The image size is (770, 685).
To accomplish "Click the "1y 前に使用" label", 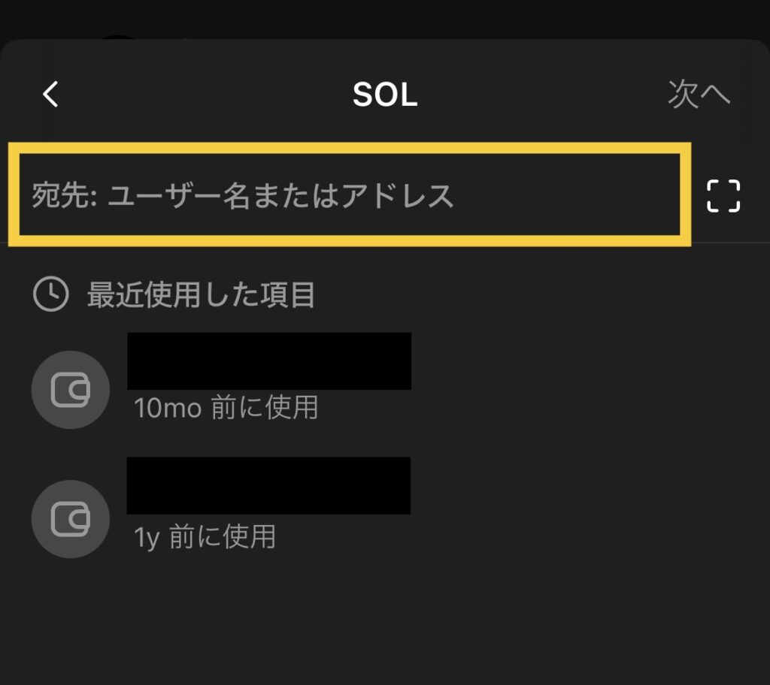I will tap(205, 537).
